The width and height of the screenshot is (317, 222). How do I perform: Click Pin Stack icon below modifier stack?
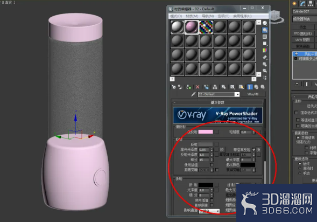pyautogui.click(x=297, y=84)
